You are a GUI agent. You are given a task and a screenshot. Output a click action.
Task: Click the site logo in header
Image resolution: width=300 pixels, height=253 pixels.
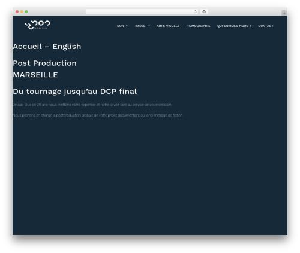37,25
